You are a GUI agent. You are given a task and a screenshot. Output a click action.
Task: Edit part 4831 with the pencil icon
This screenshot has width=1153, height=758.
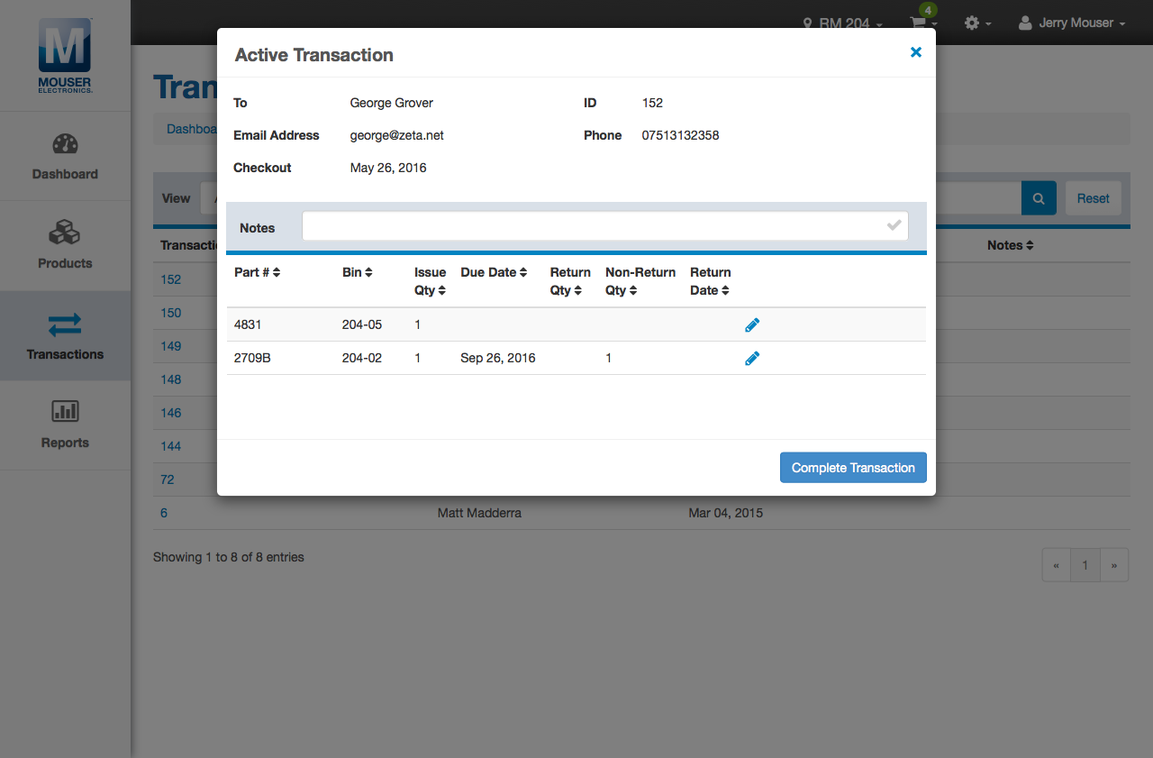point(752,324)
